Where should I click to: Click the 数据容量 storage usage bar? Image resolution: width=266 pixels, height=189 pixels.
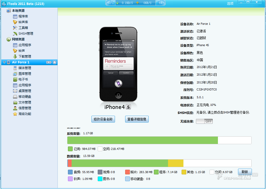[x=159, y=163]
